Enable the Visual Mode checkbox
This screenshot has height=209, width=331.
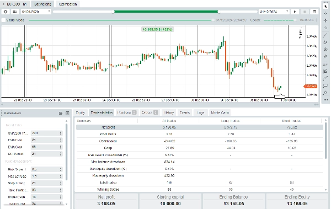4,20
